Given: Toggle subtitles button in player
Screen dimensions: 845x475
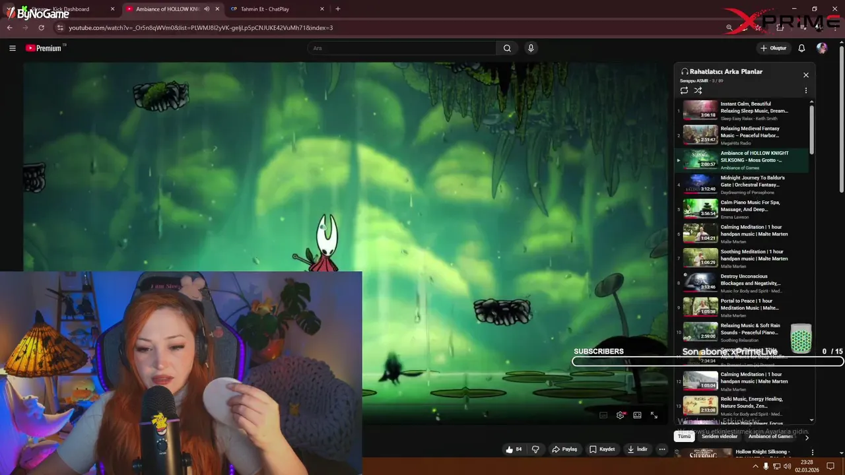Looking at the screenshot, I should pos(603,415).
